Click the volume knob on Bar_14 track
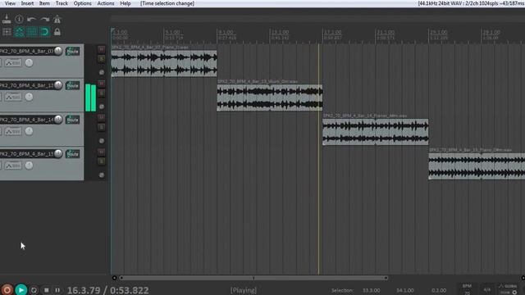525x295 pixels. (x=58, y=120)
